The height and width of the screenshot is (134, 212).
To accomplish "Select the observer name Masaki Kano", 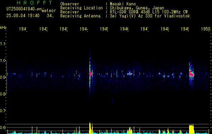I will [123, 4].
